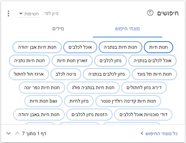The width and height of the screenshot is (186, 143).
Task: Click the מיטה לכלב chip
Action: 66,74
